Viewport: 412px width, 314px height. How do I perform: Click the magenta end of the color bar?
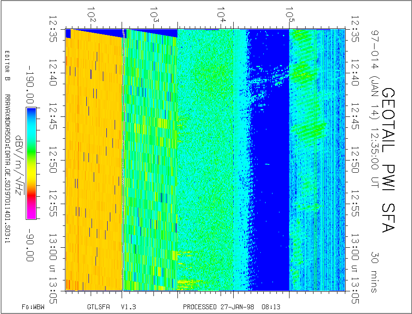pyautogui.click(x=31, y=213)
